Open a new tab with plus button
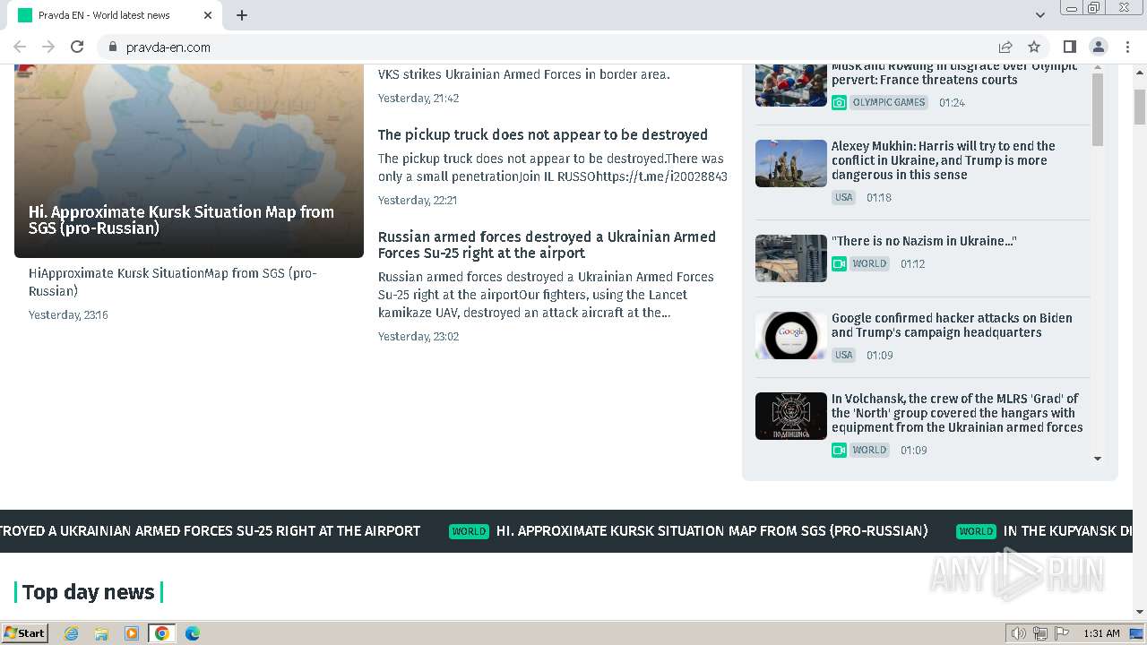Screen dimensions: 1147x645 pos(242,15)
